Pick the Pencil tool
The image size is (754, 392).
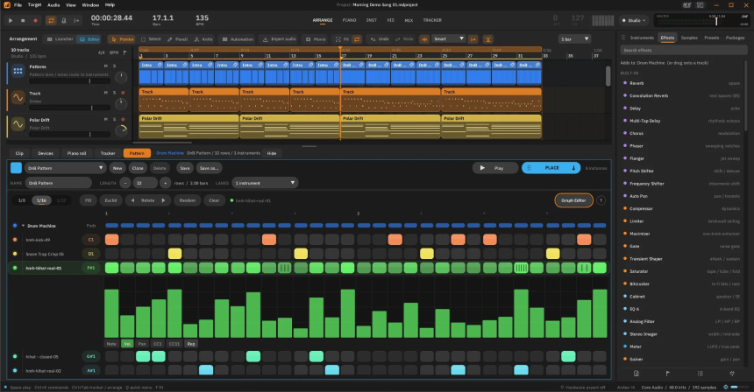(177, 39)
